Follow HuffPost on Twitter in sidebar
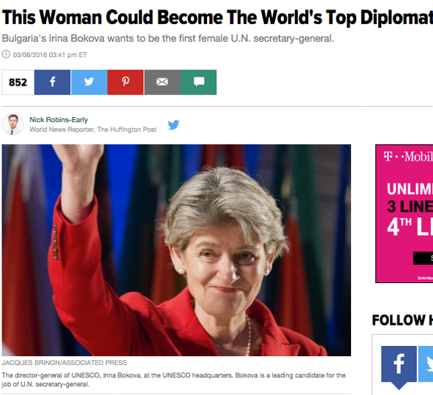Image resolution: width=433 pixels, height=395 pixels. [x=426, y=364]
